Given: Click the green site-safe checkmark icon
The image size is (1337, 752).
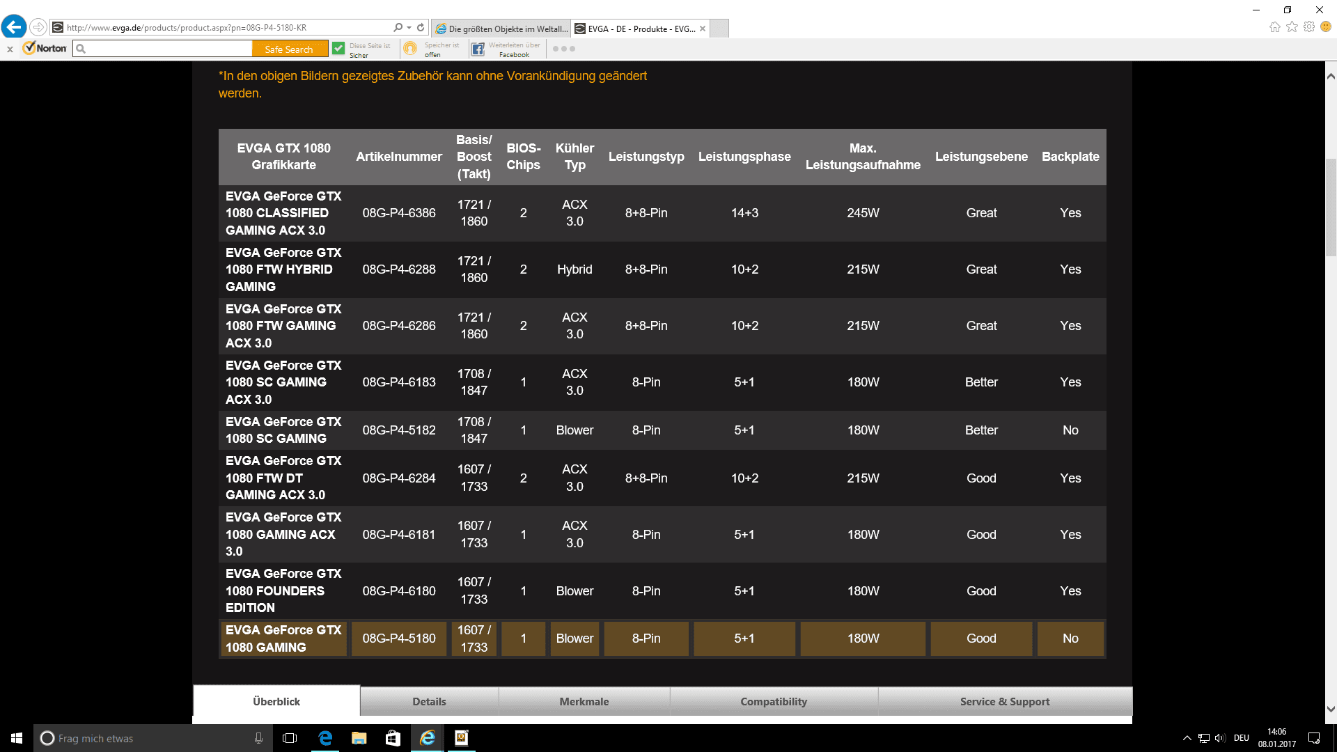Looking at the screenshot, I should [338, 48].
